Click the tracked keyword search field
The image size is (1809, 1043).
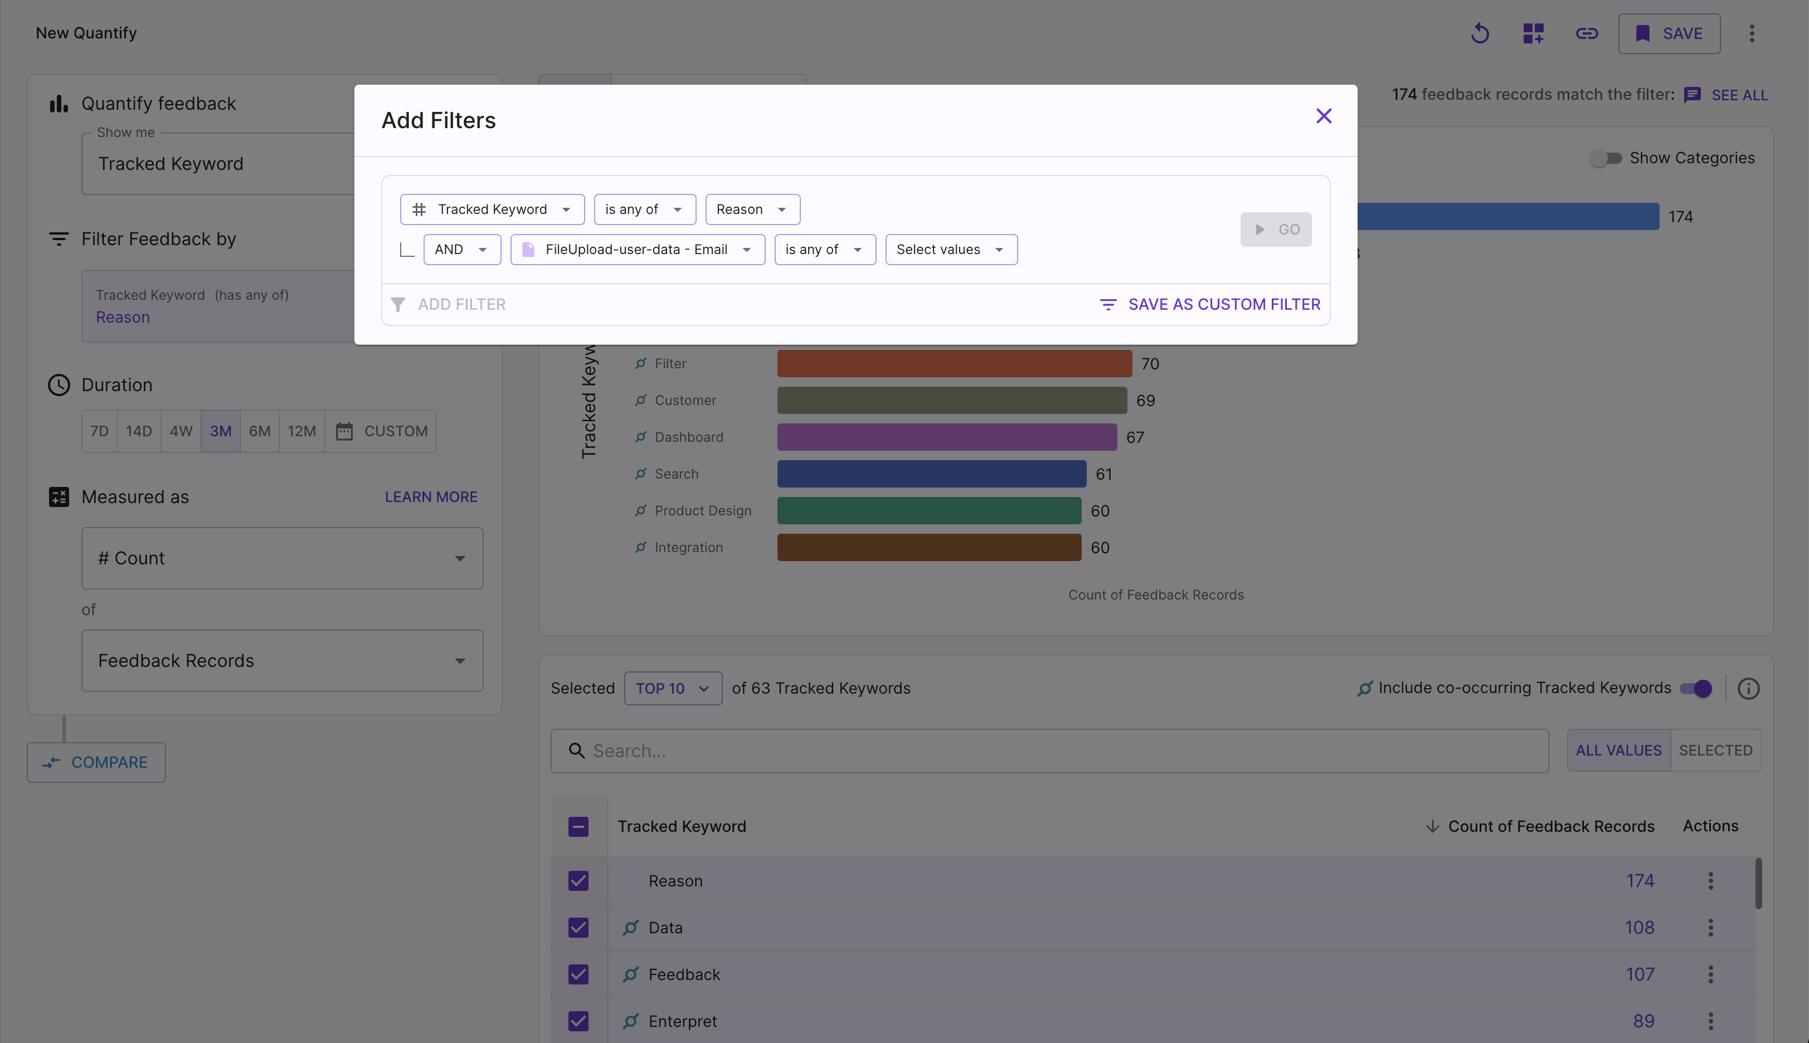[1049, 750]
